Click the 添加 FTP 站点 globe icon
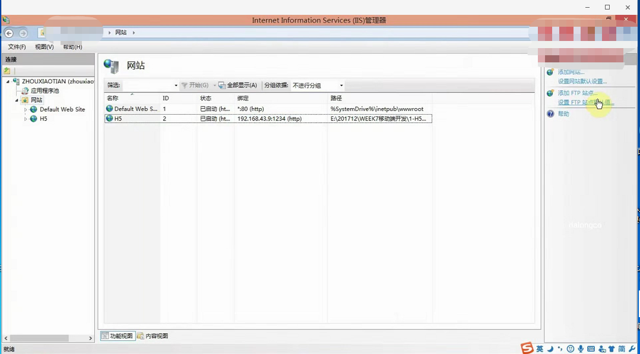Viewport: 640px width, 354px height. pos(550,93)
